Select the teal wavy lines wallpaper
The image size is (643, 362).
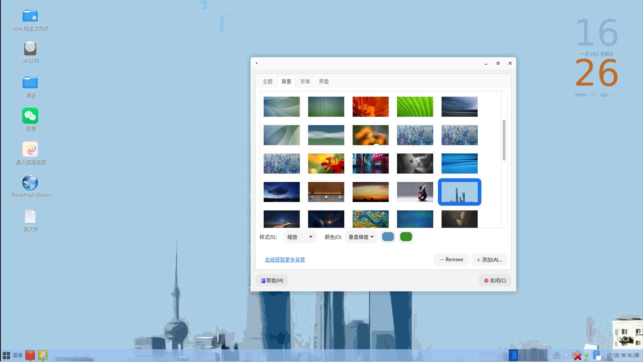point(326,135)
